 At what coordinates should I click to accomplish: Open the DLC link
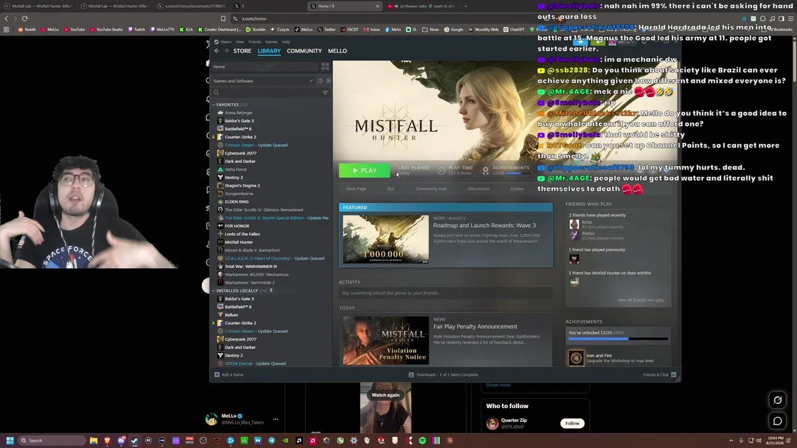coord(390,189)
